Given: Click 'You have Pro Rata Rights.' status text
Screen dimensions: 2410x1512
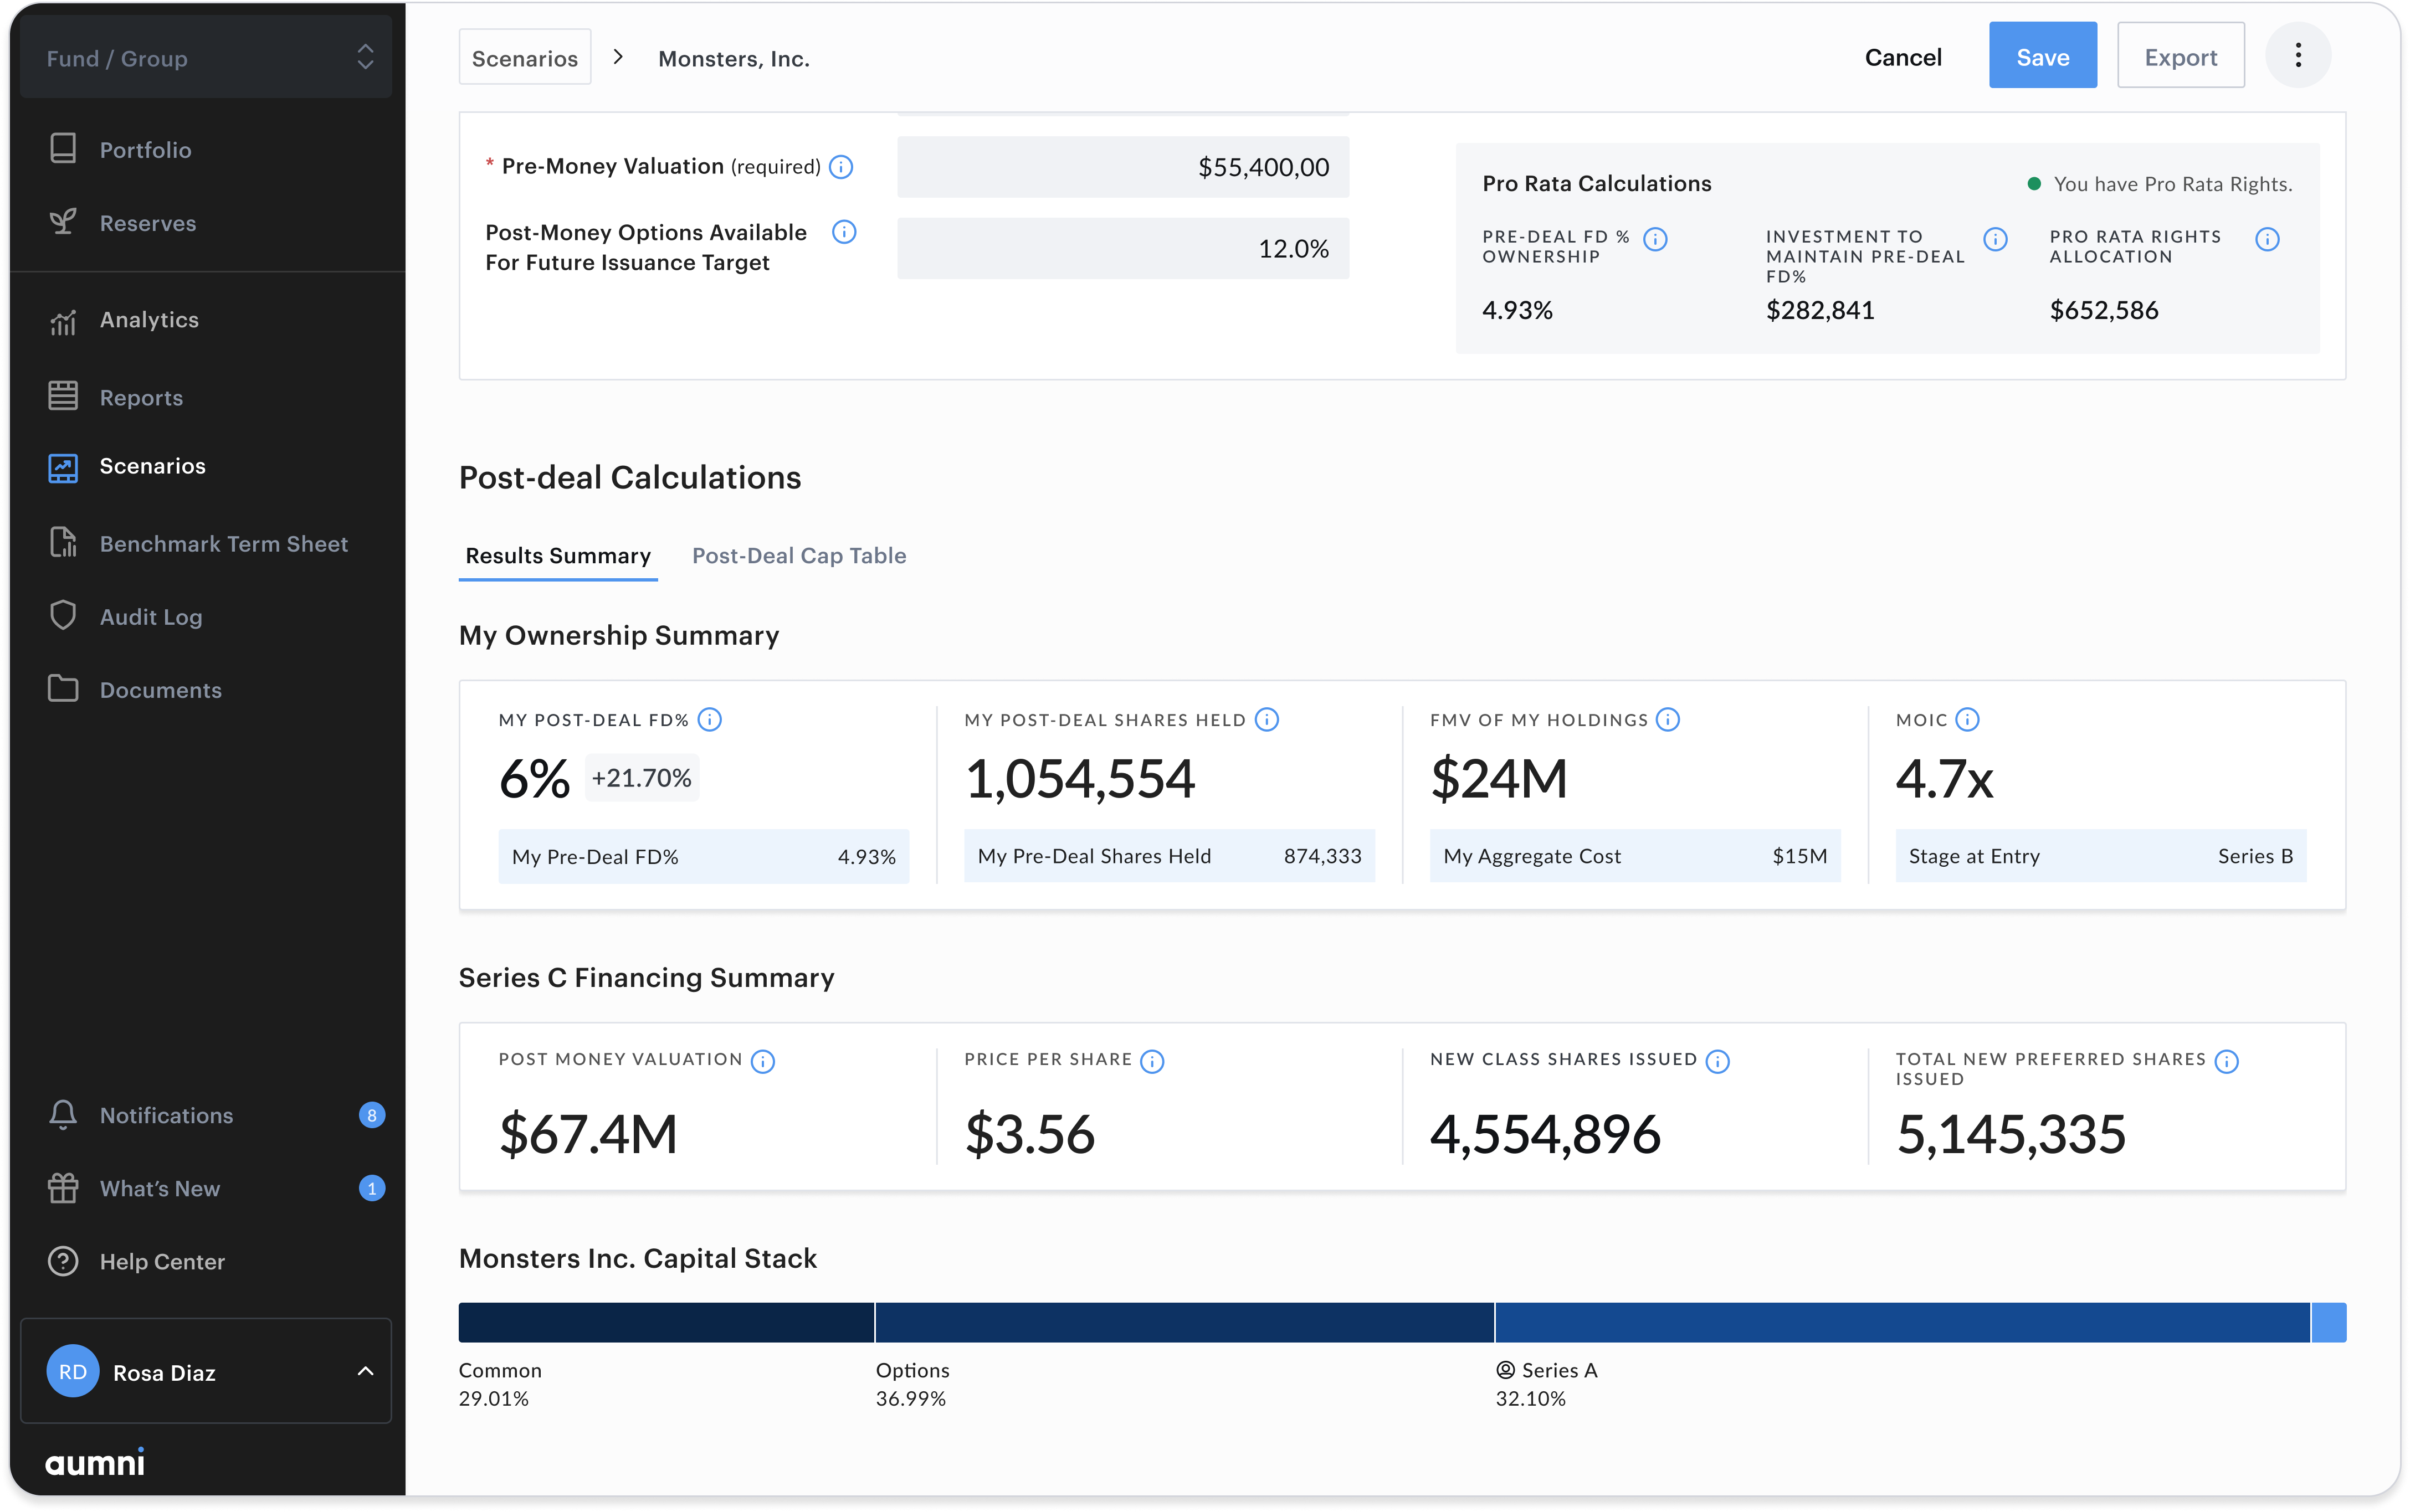Looking at the screenshot, I should coord(2172,184).
